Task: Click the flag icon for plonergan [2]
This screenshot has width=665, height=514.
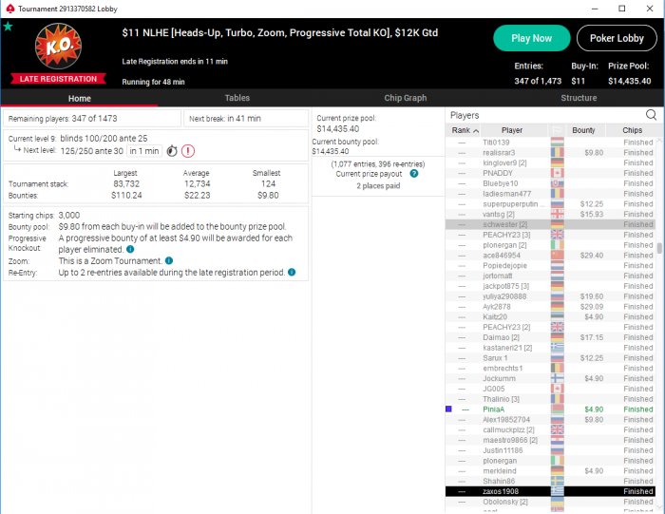Action: point(558,245)
